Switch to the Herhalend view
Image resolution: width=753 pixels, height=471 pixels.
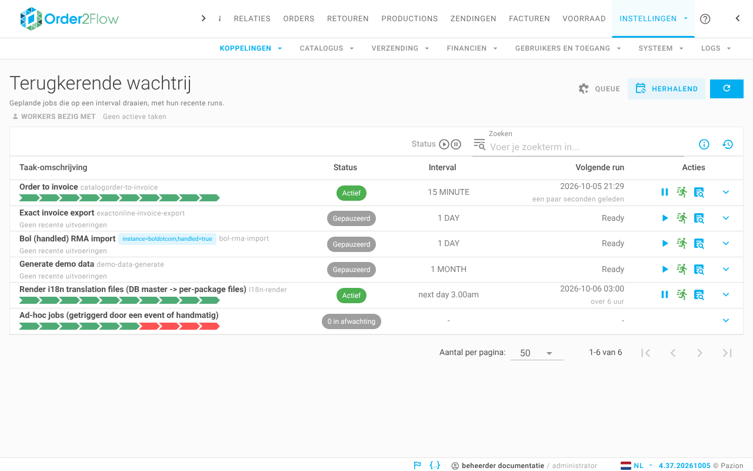point(667,89)
